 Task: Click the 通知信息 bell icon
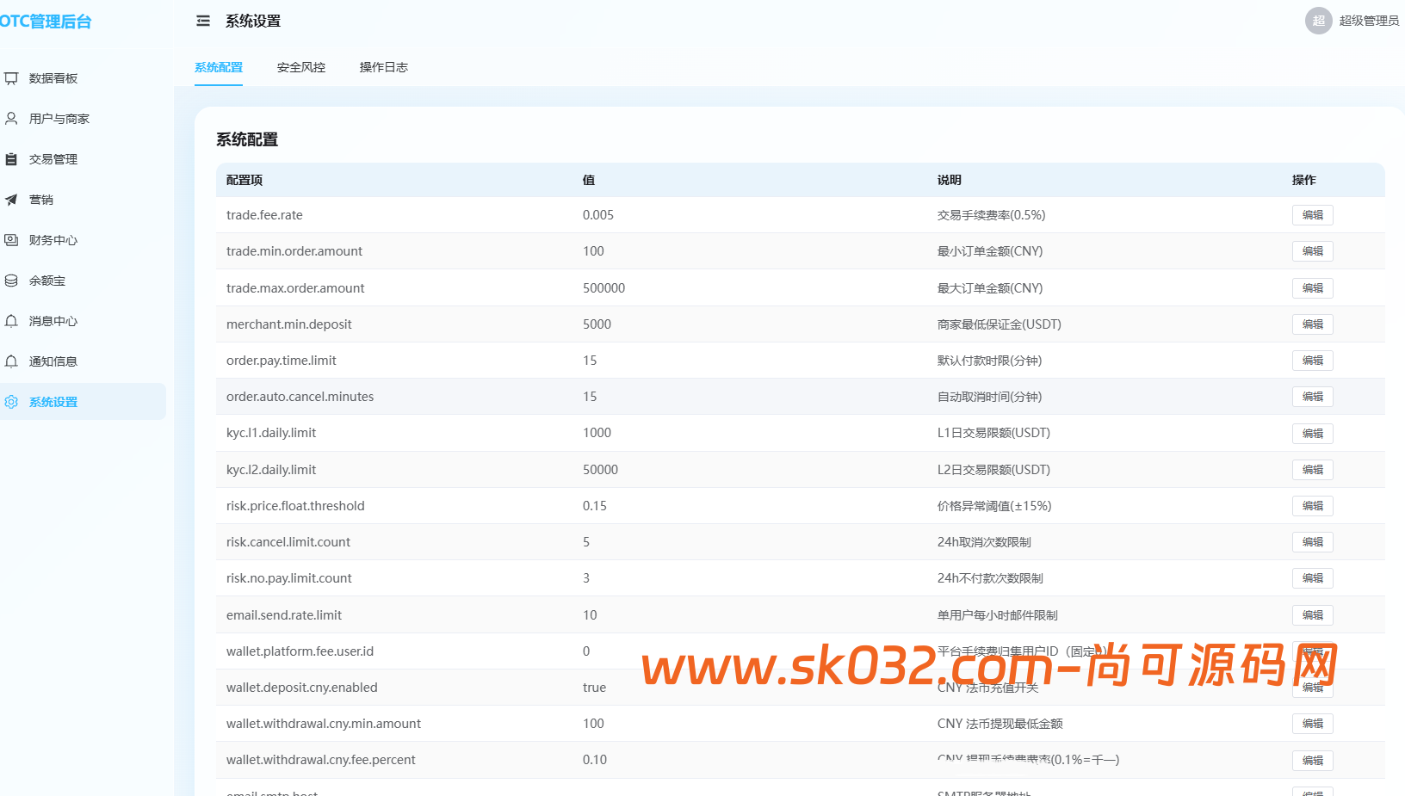click(11, 361)
